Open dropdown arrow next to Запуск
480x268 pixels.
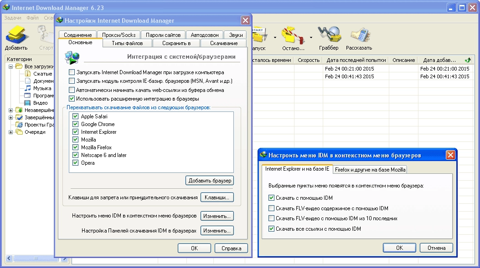(x=275, y=38)
